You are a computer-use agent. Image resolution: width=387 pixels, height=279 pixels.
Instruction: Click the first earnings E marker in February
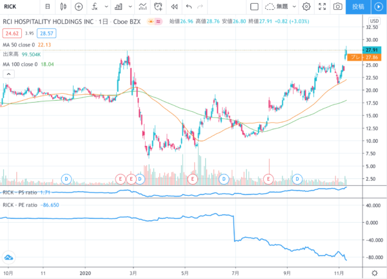pyautogui.click(x=121, y=179)
